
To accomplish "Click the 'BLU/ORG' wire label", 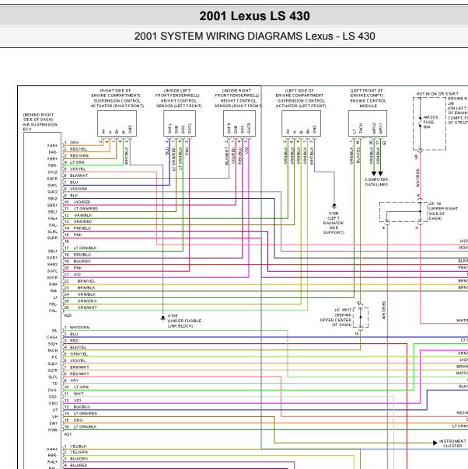I will click(x=79, y=459).
